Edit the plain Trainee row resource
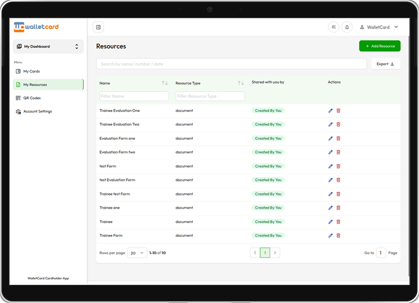 (x=331, y=222)
